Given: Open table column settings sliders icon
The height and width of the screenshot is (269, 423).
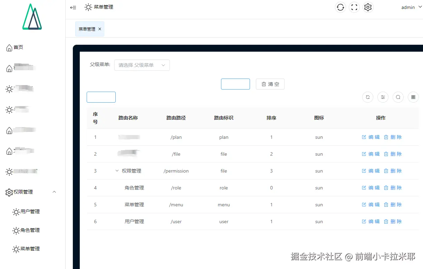Looking at the screenshot, I should [x=383, y=97].
